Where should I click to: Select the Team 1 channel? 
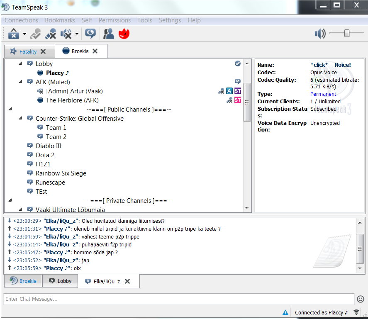click(56, 128)
